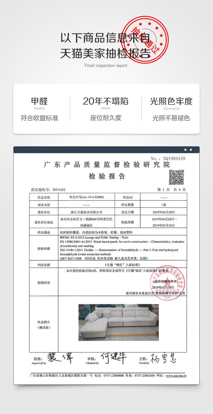Viewport: 213px width, 414px height.
Task: Click the 《天猫"喵住"入驻标准》 cell
Action: pyautogui.click(x=123, y=265)
